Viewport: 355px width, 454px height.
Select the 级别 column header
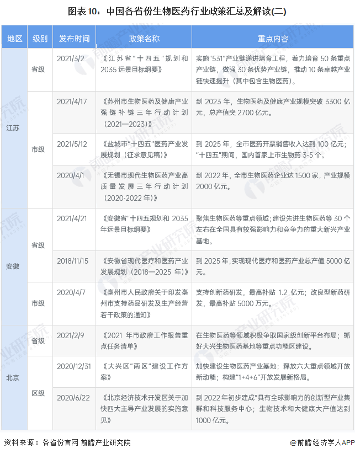40,38
